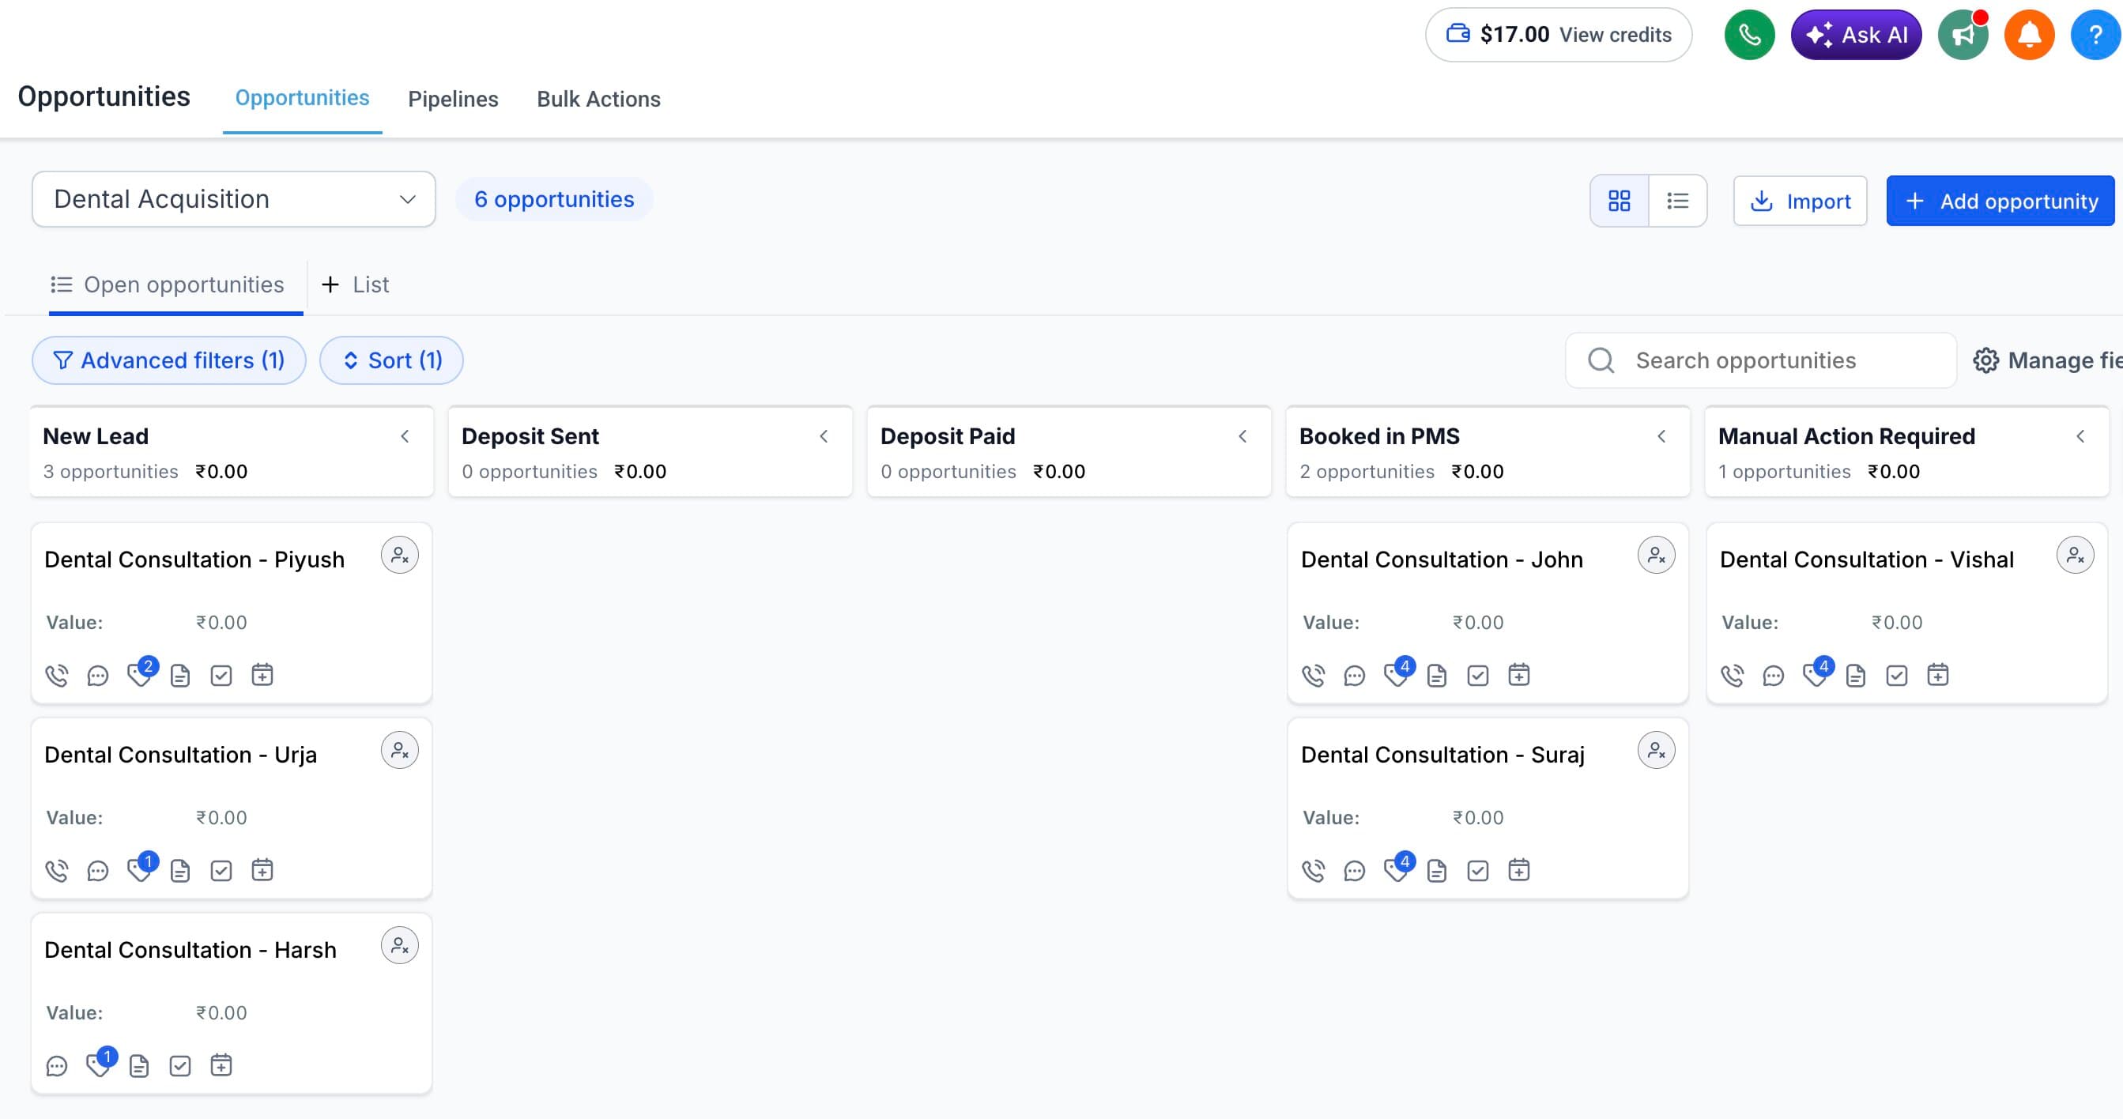Add appointment on Suraj card
This screenshot has height=1119, width=2123.
point(1520,870)
